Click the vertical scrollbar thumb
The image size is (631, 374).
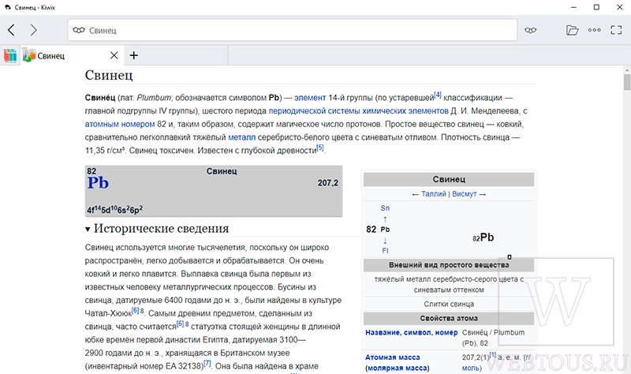[627, 82]
